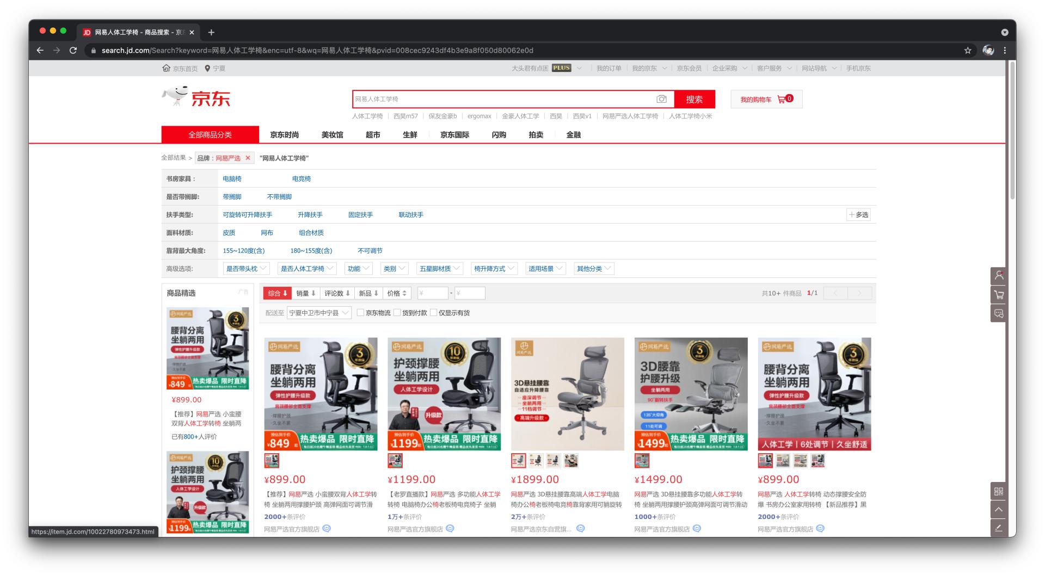Open 我的订单 link
Viewport: 1045px width, 575px height.
[608, 68]
